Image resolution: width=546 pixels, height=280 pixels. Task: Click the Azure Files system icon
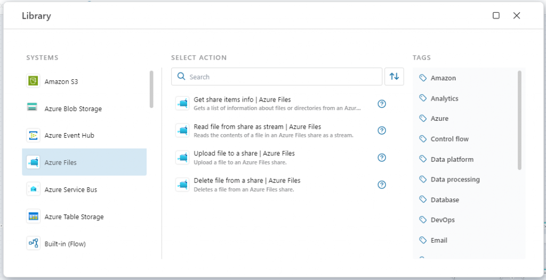(x=33, y=162)
